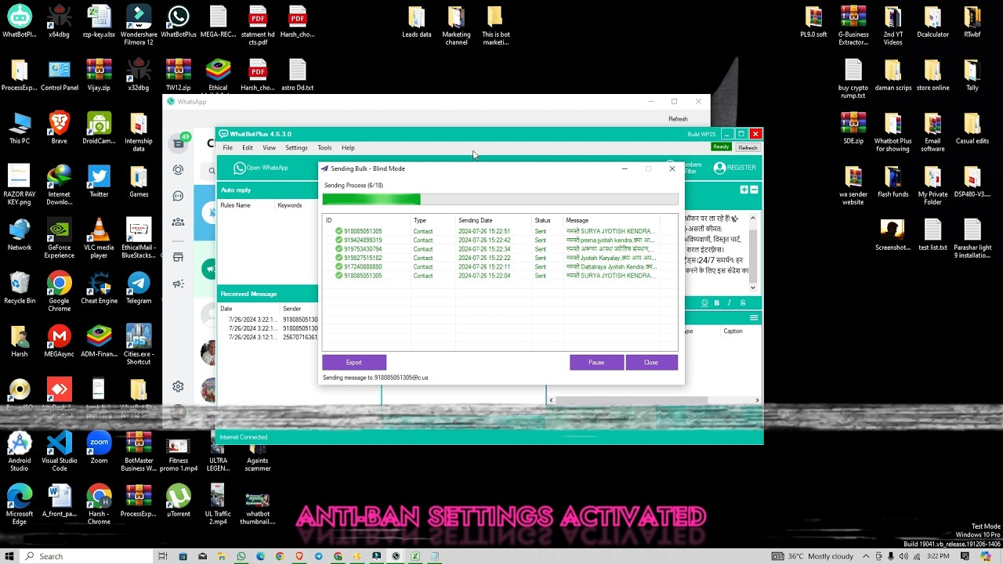Select Cheat Engine desktop icon

pos(99,287)
